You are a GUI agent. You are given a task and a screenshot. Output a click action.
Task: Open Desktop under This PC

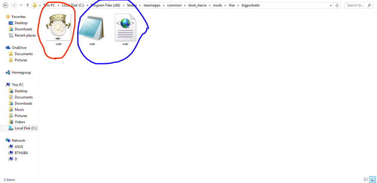[x=21, y=91]
